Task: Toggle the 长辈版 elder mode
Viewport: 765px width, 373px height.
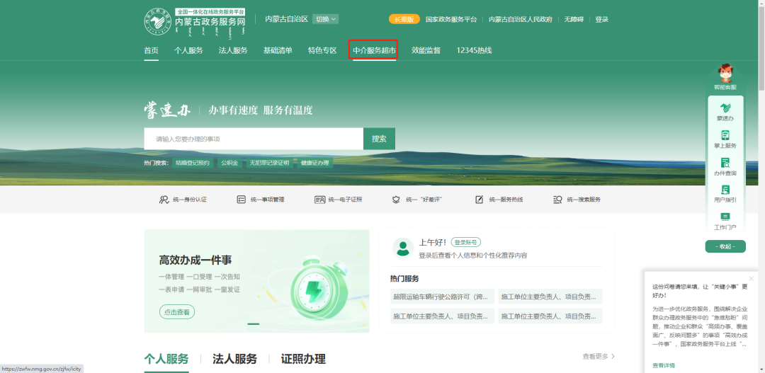Action: [404, 20]
